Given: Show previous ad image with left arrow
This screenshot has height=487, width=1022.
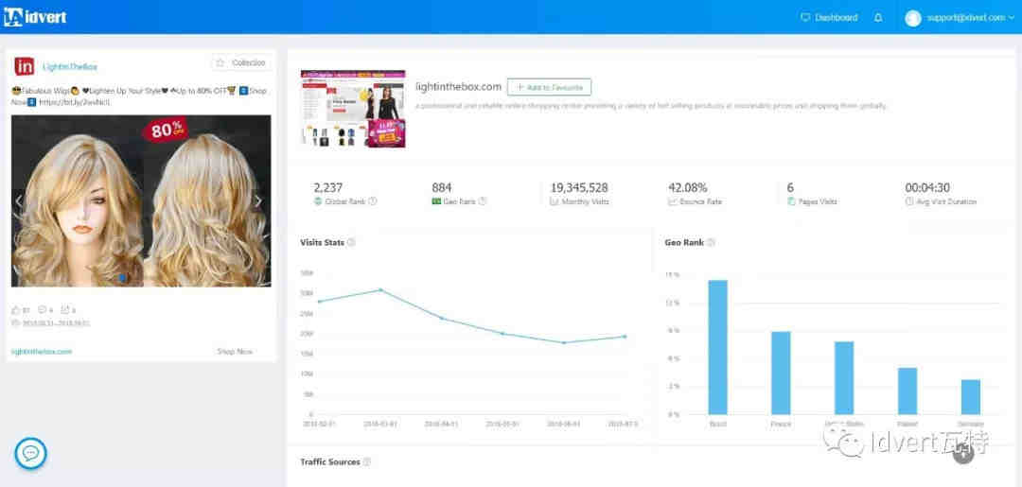Looking at the screenshot, I should (x=19, y=200).
